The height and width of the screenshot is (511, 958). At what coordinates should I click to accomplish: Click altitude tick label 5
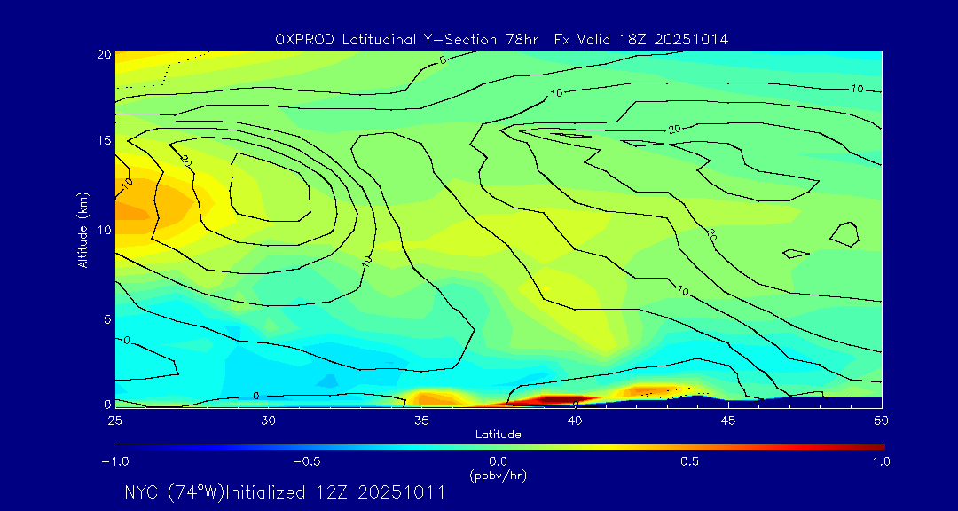[108, 319]
